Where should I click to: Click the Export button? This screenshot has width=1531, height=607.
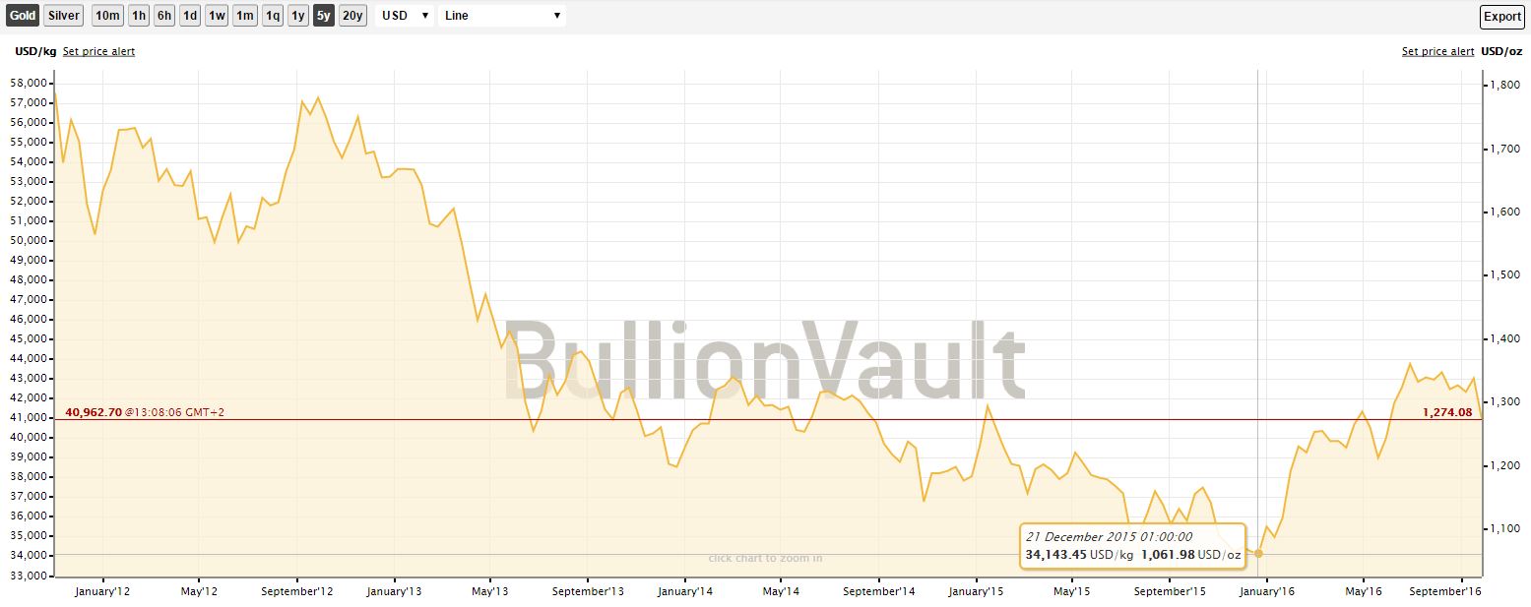(x=1502, y=16)
